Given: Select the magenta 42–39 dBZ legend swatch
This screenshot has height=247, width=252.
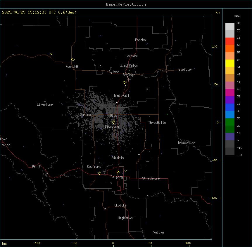Looking at the screenshot, I should tap(230, 92).
